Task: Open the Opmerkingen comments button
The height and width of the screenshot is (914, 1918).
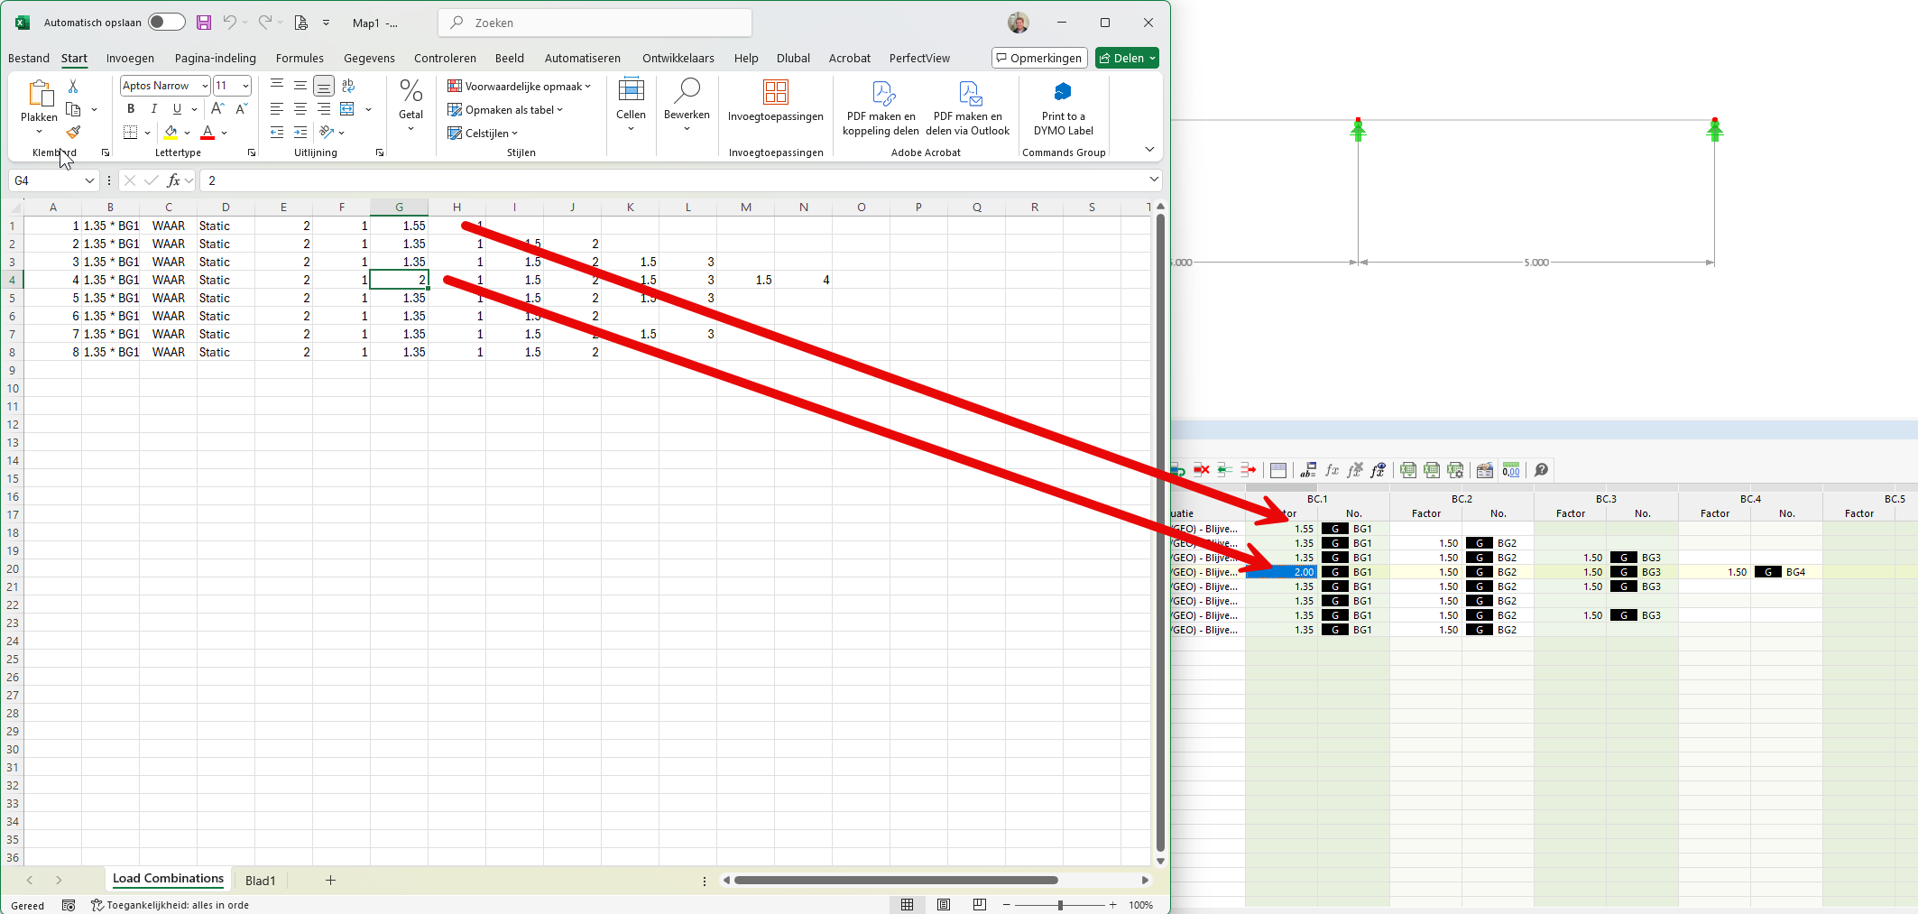Action: (1039, 58)
